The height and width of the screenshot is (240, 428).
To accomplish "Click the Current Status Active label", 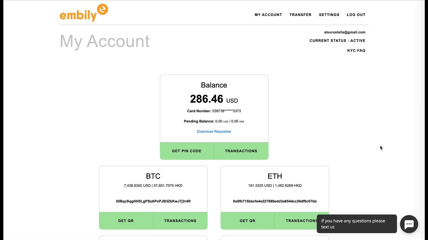I will (x=337, y=41).
